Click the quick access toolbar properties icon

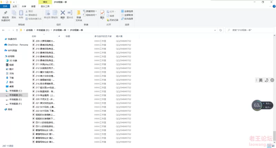[7, 2]
